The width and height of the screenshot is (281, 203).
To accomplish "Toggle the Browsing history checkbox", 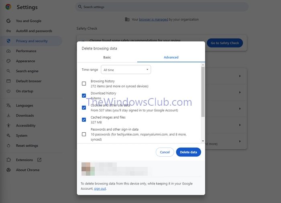I will tap(84, 84).
